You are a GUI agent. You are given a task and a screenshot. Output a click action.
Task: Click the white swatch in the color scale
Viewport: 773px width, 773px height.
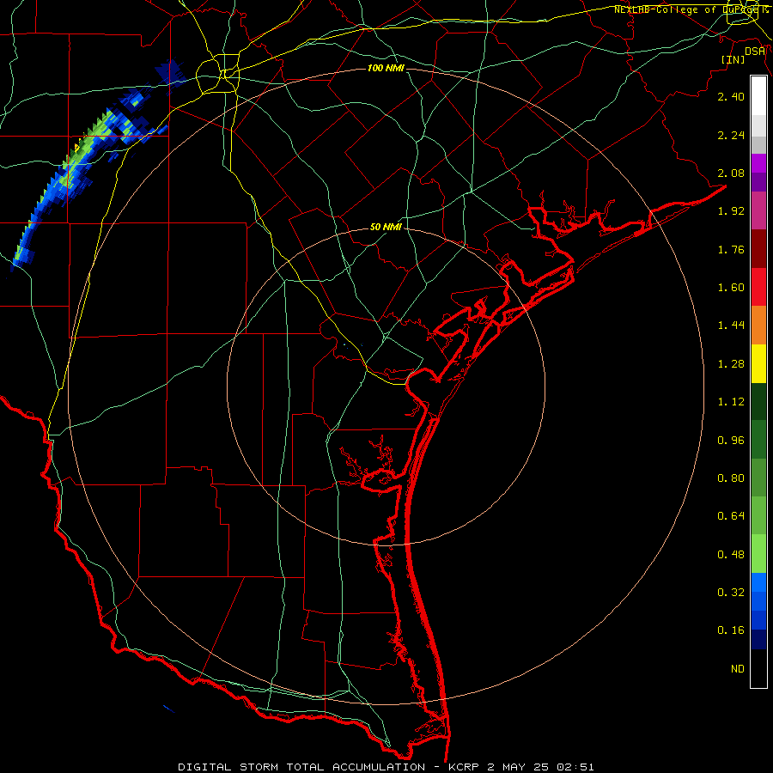(x=758, y=96)
